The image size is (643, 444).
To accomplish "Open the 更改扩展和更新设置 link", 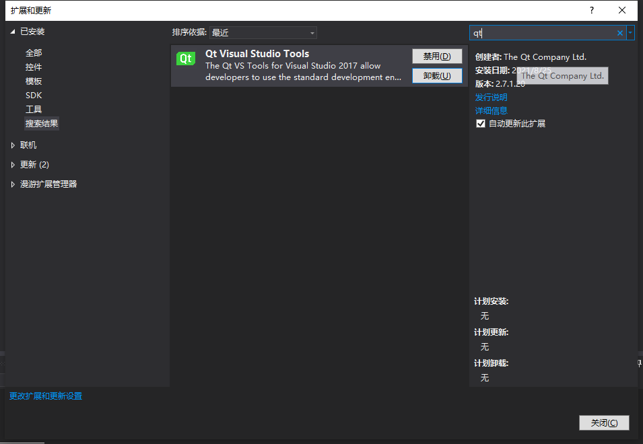I will tap(46, 396).
